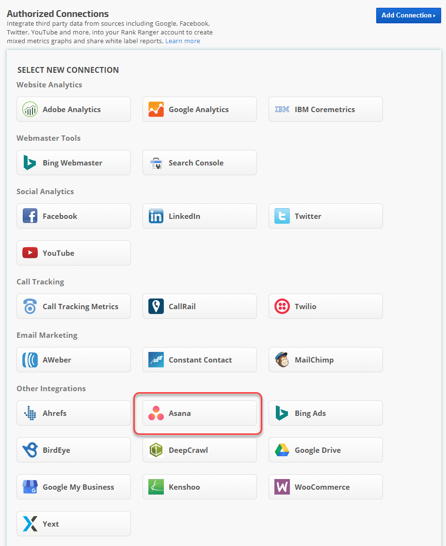
Task: Choose the Constant Contact label text
Action: pos(200,360)
